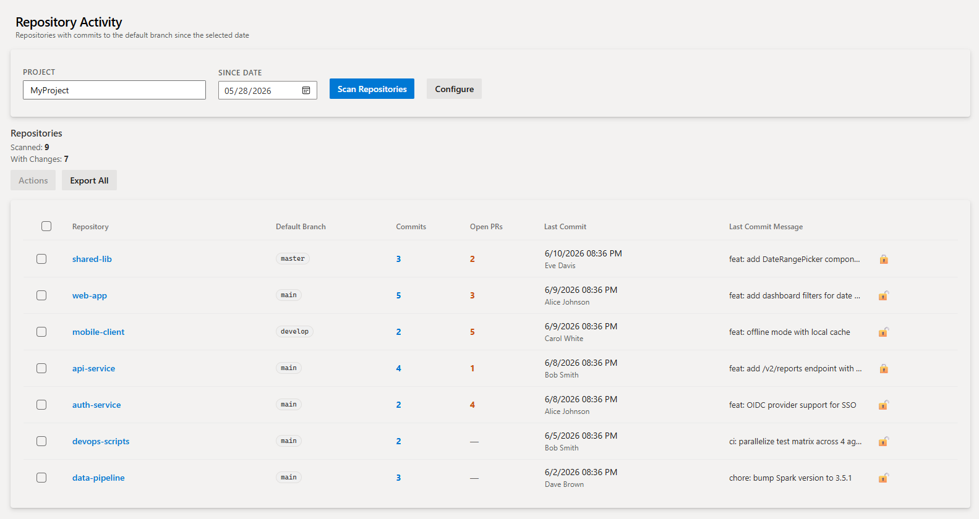
Task: Click the "6/10/2026 08:36 PM" commit date
Action: click(x=583, y=253)
